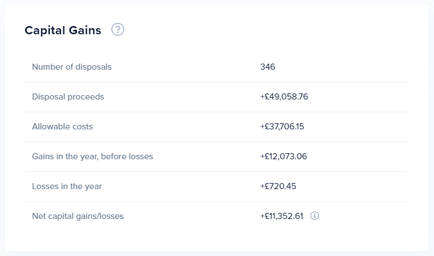This screenshot has width=434, height=256.
Task: Click the +£49,058.76 proceeds amount
Action: pos(284,97)
